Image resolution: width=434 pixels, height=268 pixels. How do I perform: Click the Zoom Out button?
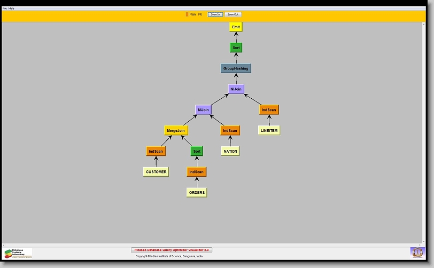233,14
